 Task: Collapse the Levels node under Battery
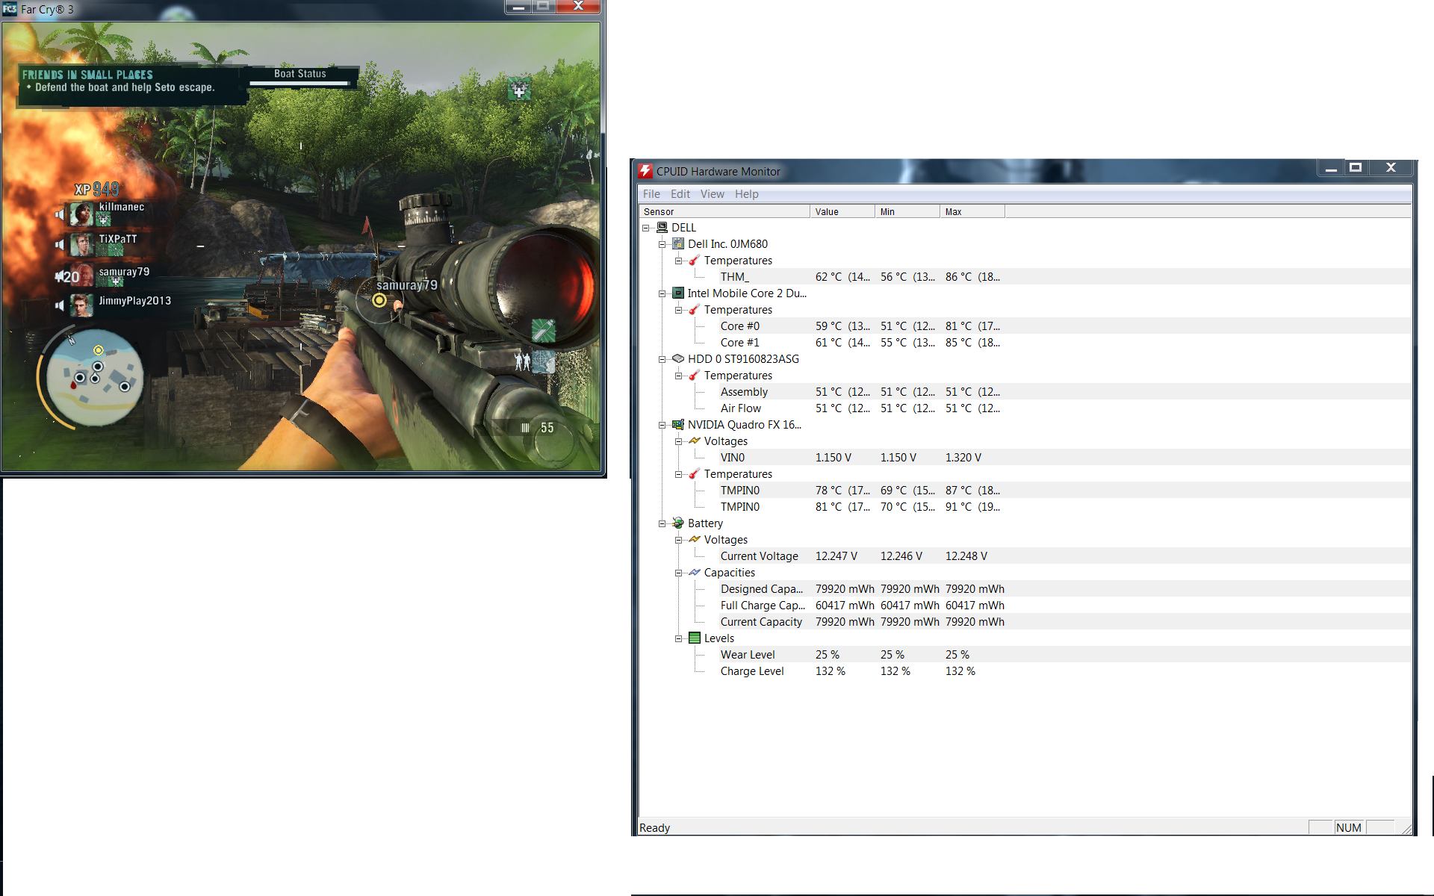pos(679,638)
